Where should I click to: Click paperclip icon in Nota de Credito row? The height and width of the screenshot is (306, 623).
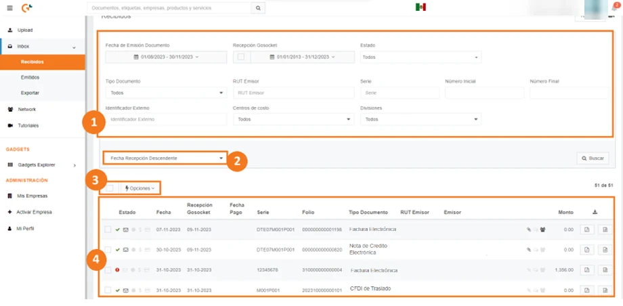[x=529, y=250]
